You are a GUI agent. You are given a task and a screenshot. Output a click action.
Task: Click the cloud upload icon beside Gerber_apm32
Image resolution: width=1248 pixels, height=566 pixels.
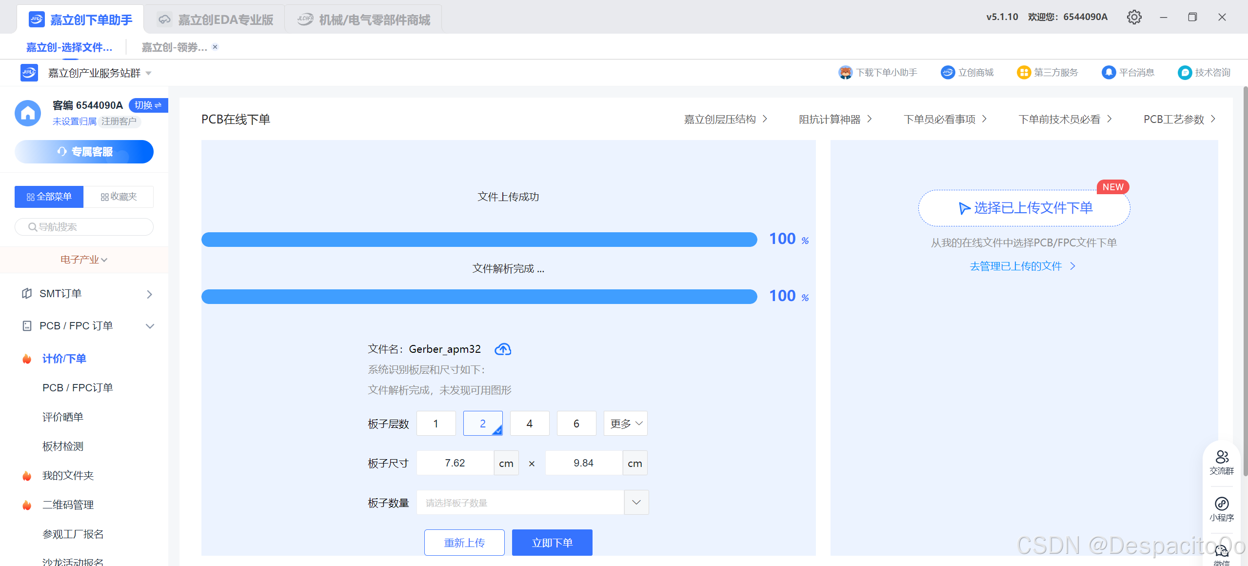(503, 349)
